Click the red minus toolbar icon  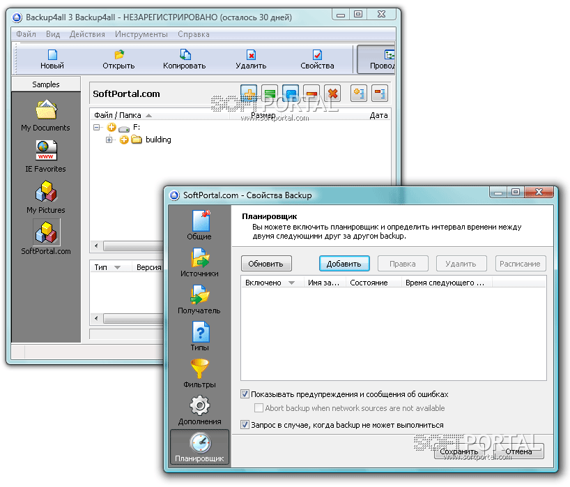point(311,93)
